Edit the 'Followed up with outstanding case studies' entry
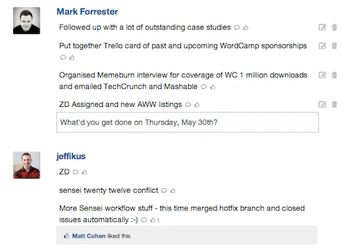 (x=322, y=27)
